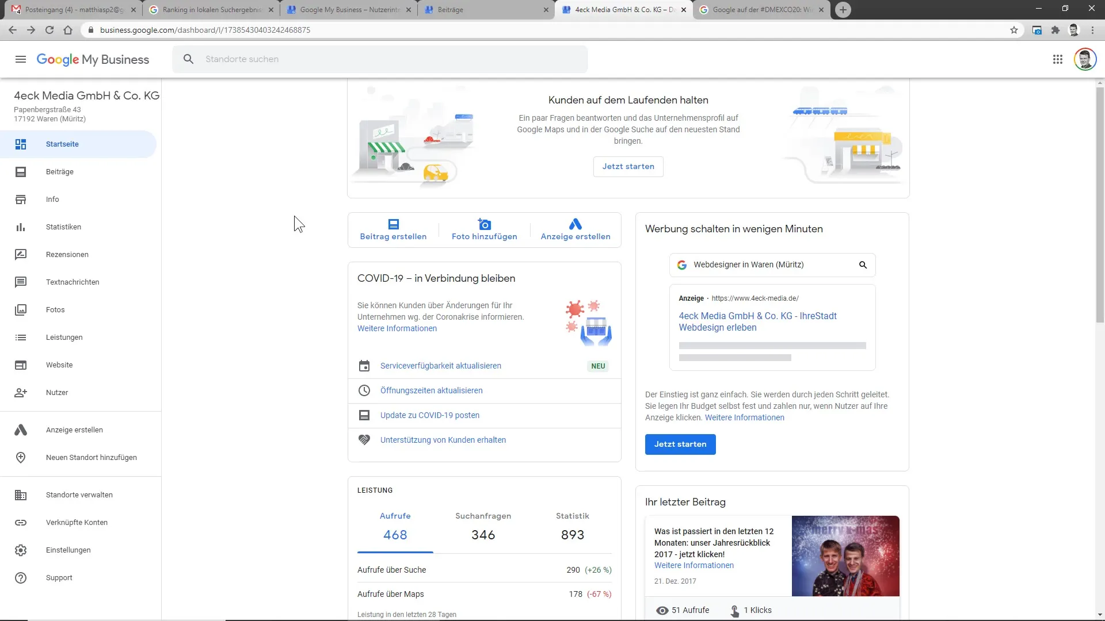The image size is (1105, 621).
Task: Click the pin icon for Neuen Standort hinzufügen
Action: tap(21, 458)
